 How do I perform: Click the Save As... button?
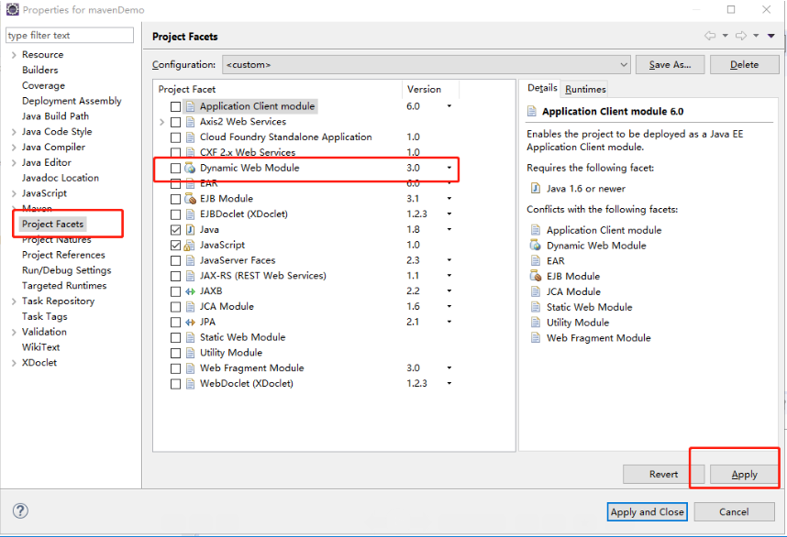(671, 65)
